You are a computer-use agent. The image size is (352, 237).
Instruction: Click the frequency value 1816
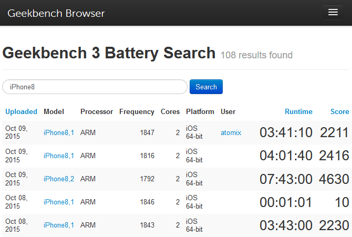point(147,156)
